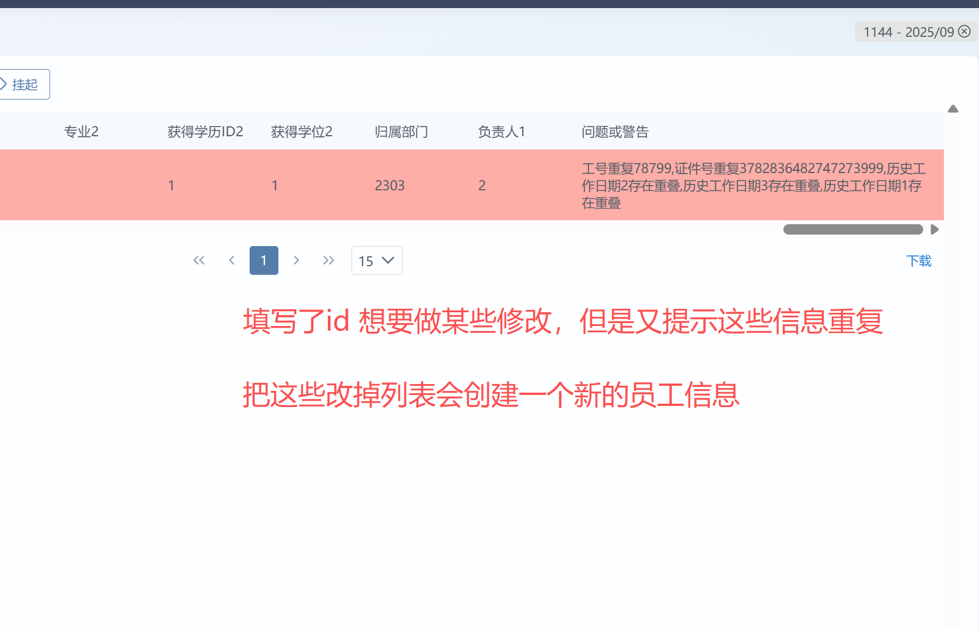Go to first page of results

[x=199, y=260]
